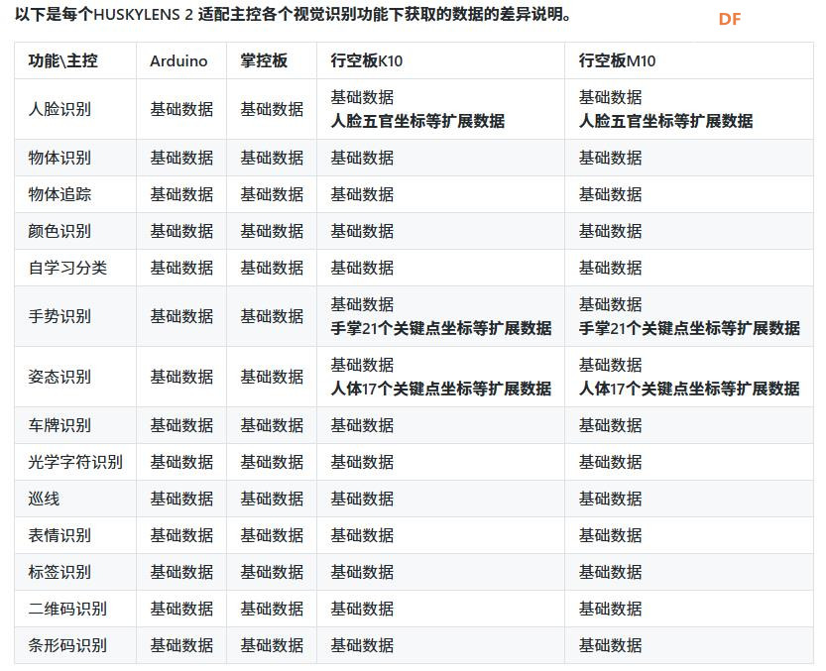
Task: Select the 掌控板 column header
Action: [264, 60]
